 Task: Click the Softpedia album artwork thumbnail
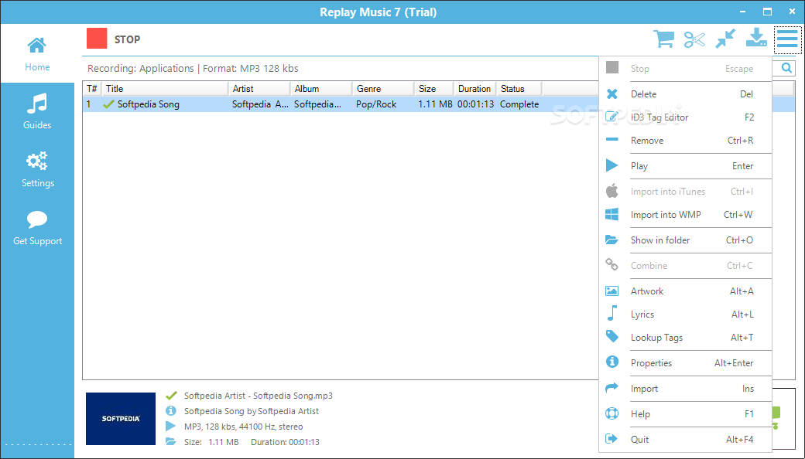121,419
